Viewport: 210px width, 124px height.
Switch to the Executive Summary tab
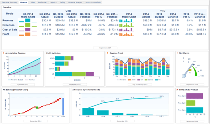[9, 2]
